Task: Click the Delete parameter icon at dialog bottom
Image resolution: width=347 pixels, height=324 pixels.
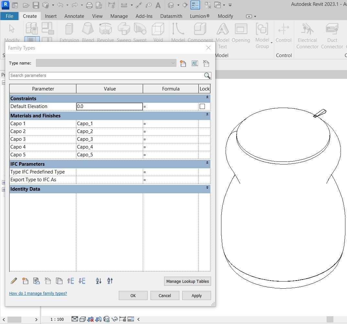Action: point(48,281)
